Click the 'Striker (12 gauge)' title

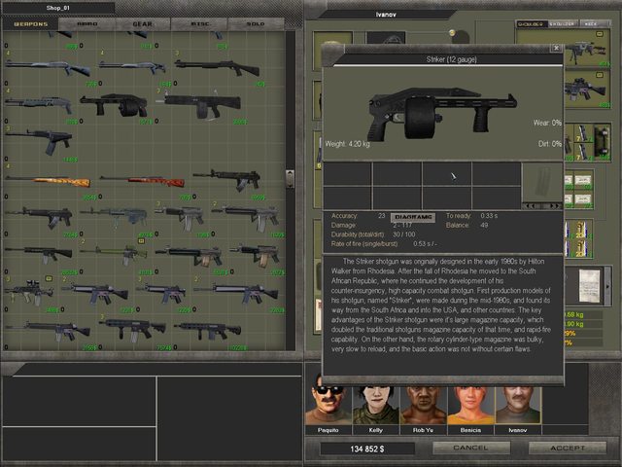point(451,59)
